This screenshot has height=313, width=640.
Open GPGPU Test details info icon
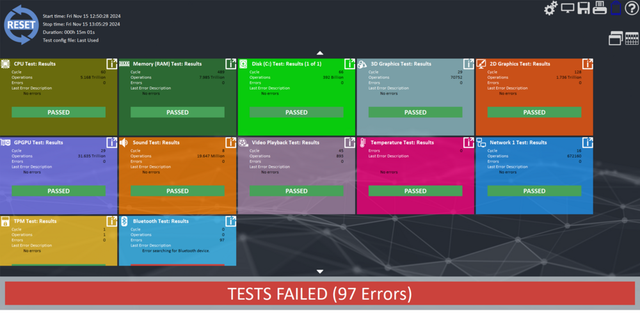point(112,143)
